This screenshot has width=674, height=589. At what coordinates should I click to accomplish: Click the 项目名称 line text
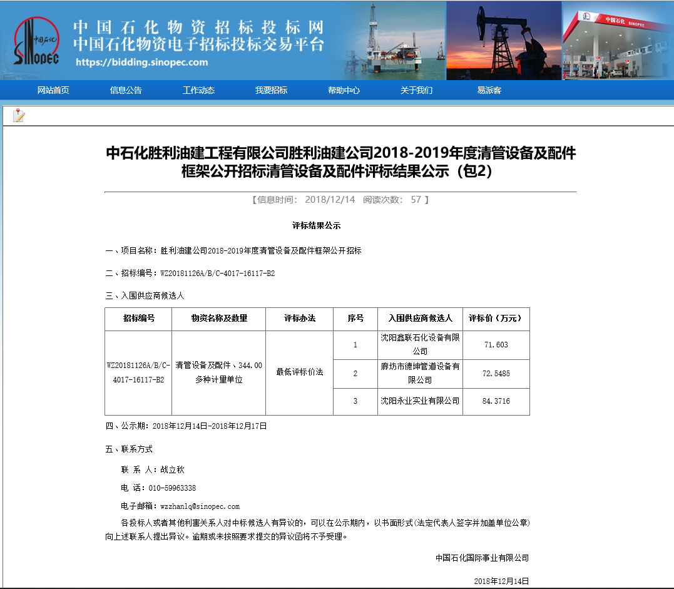(233, 250)
